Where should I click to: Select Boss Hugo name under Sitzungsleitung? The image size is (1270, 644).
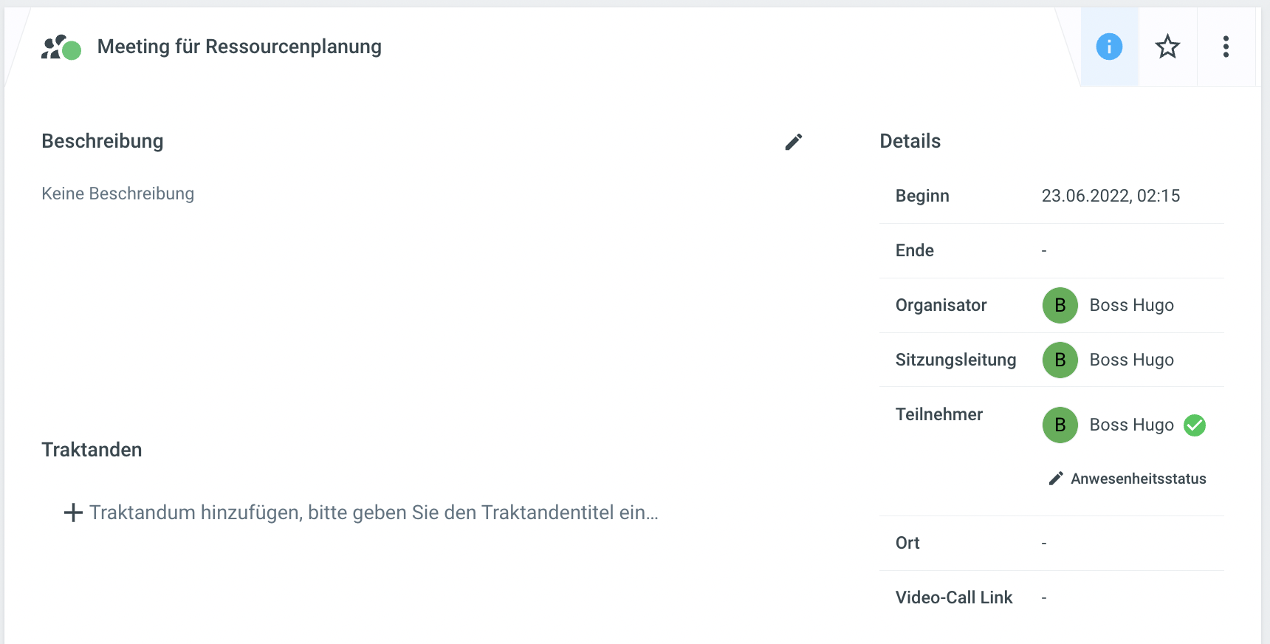click(1131, 360)
